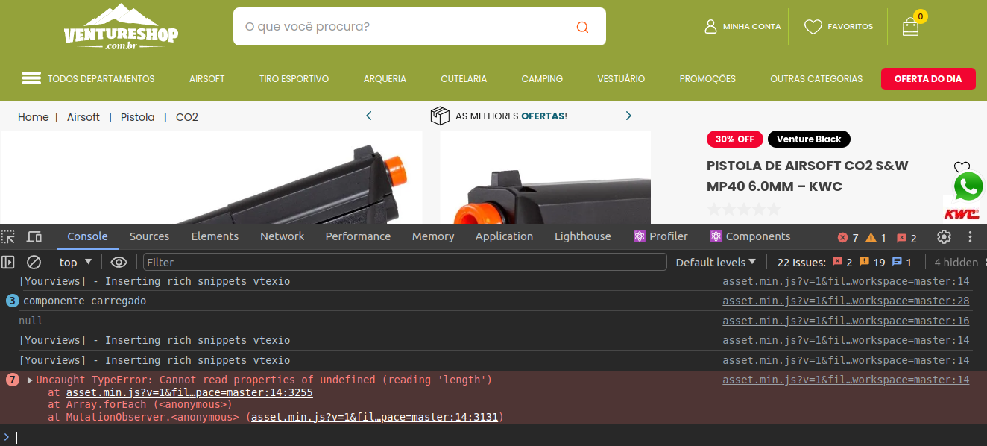Click the breaking changes issues counter
This screenshot has width=987, height=446.
click(x=872, y=262)
